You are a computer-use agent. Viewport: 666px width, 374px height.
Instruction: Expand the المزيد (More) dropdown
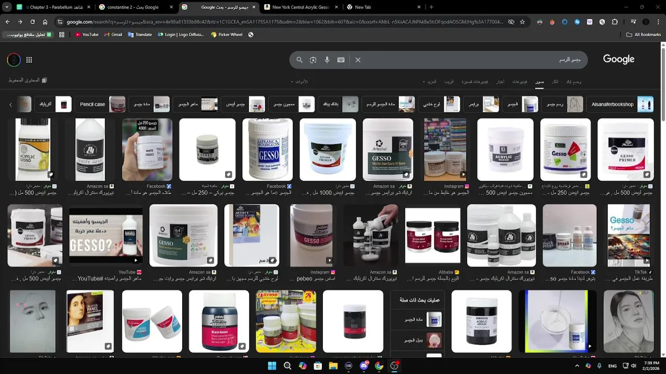coord(430,82)
